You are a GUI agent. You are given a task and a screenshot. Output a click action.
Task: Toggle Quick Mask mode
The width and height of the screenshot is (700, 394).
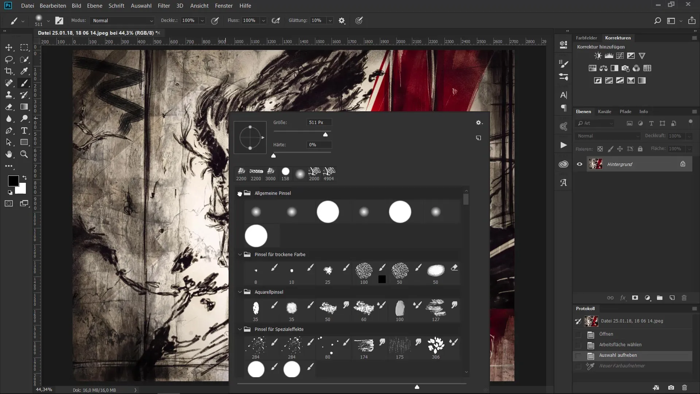pyautogui.click(x=9, y=204)
